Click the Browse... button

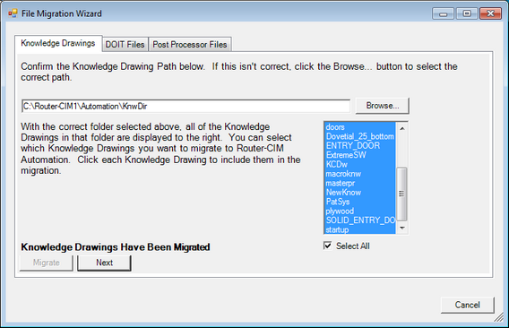(383, 106)
